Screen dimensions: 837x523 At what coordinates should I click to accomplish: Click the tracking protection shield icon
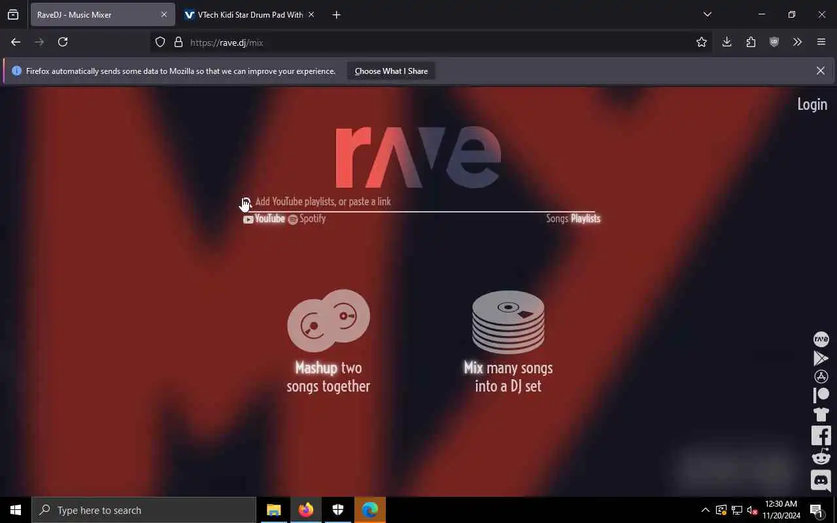coord(160,42)
